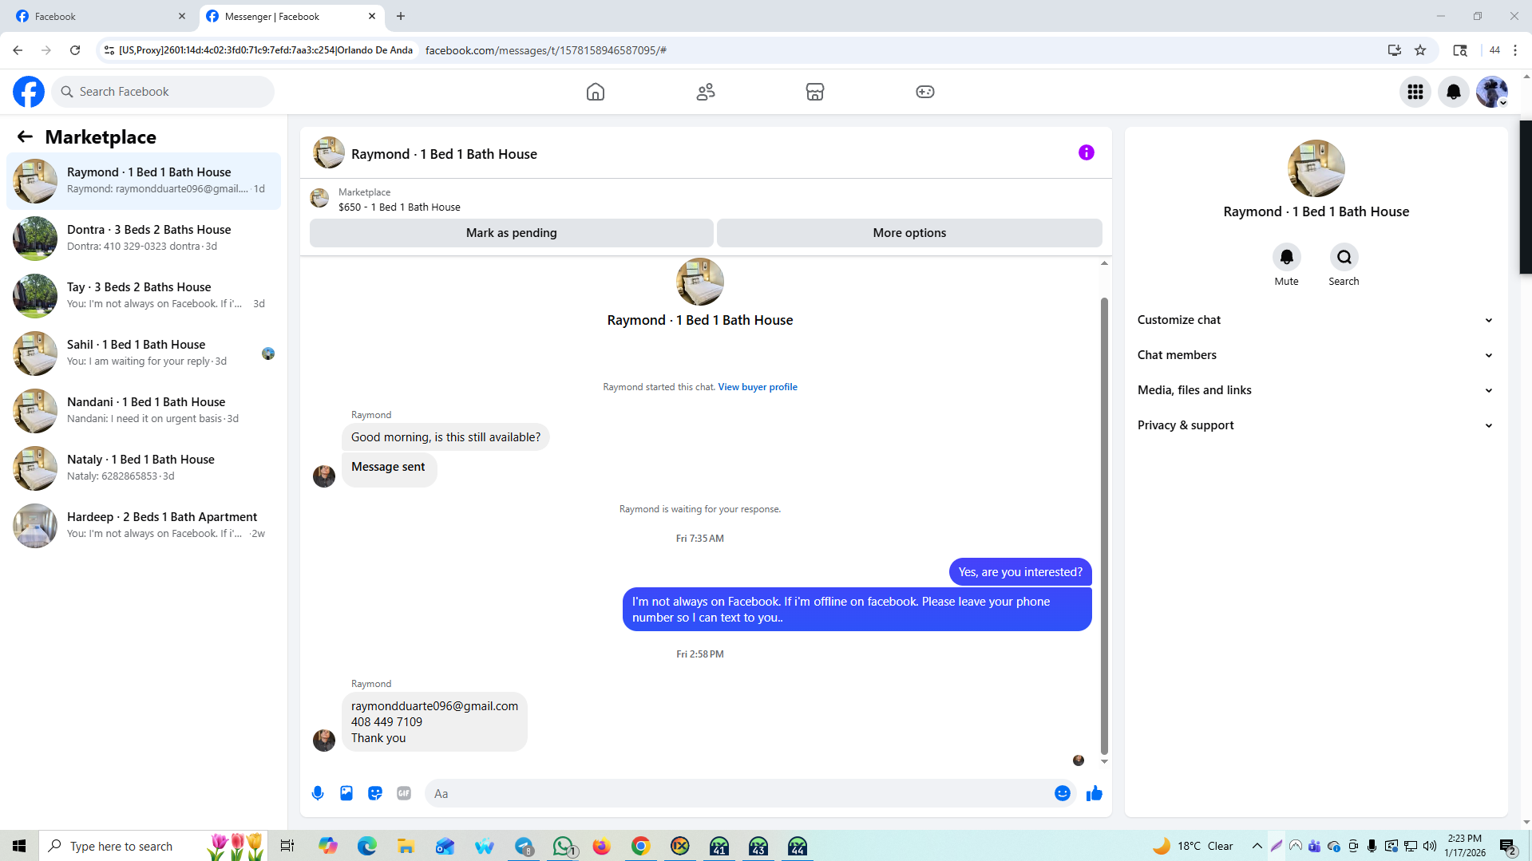Click the large listing photo in the right panel
The image size is (1532, 861).
click(x=1316, y=168)
